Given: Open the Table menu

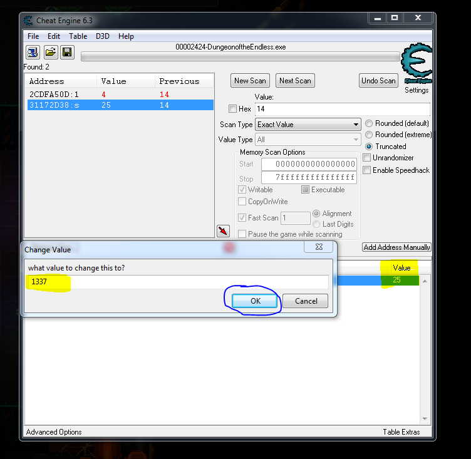Looking at the screenshot, I should point(78,36).
